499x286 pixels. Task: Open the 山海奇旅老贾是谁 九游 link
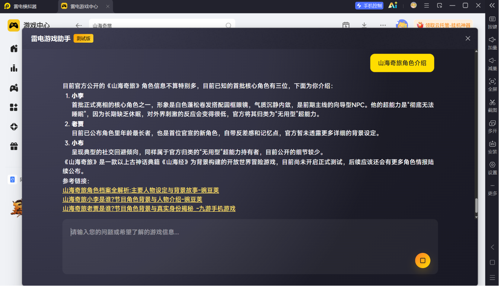pyautogui.click(x=149, y=209)
